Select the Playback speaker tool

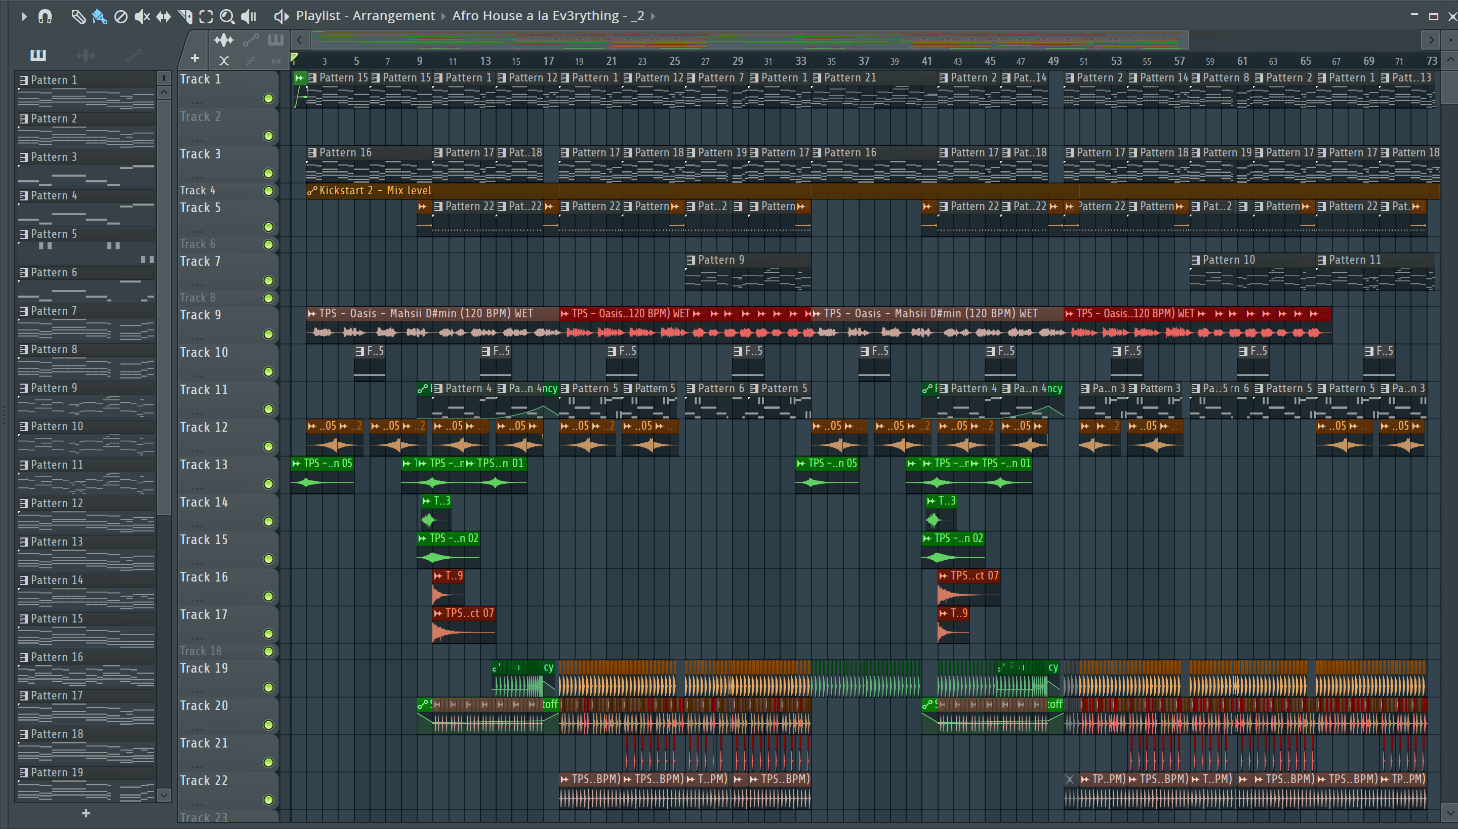(x=249, y=17)
